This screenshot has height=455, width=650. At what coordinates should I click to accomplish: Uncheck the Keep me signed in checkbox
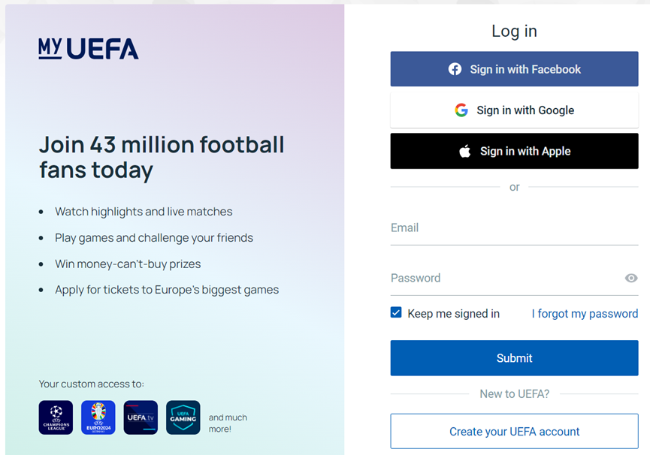tap(396, 313)
